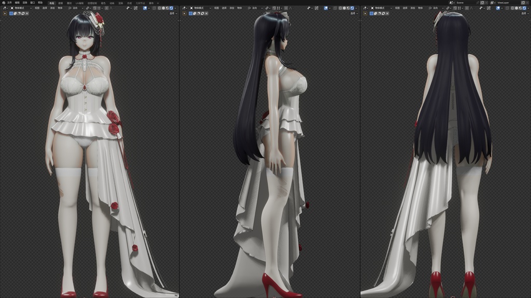The image size is (531, 298).
Task: Open the 添加 menu in the viewport header
Action: point(53,8)
